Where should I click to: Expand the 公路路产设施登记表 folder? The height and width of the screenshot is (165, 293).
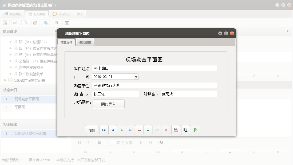(x=5, y=80)
